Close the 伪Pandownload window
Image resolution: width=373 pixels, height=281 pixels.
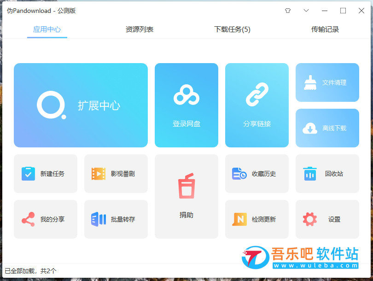(361, 11)
